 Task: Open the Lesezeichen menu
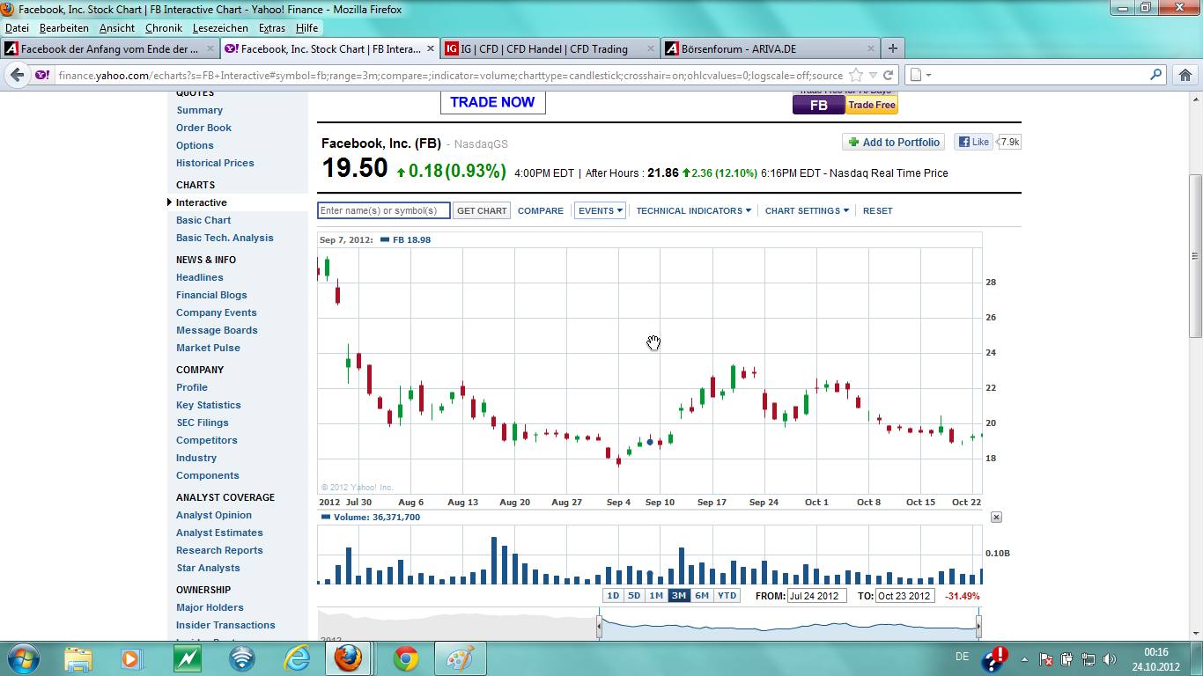[x=221, y=28]
